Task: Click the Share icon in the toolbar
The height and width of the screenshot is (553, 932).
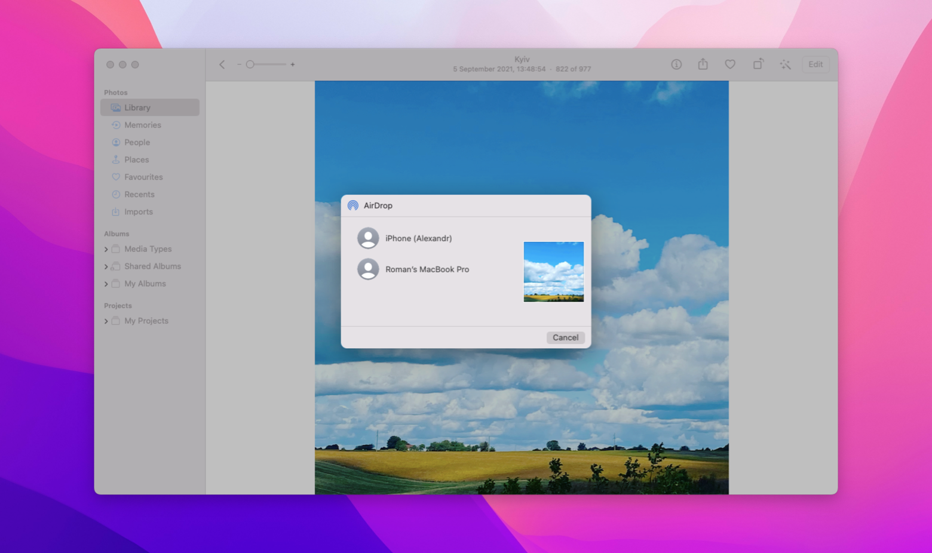Action: click(x=703, y=64)
